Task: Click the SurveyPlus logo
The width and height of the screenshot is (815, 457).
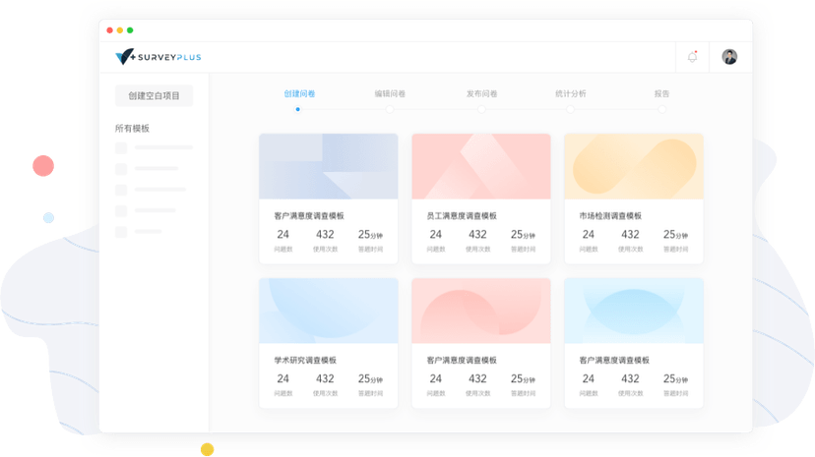Action: (158, 57)
